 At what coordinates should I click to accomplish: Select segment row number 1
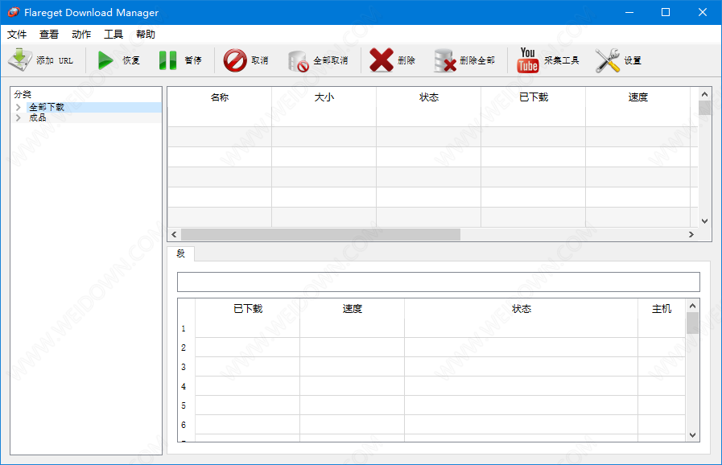point(184,329)
